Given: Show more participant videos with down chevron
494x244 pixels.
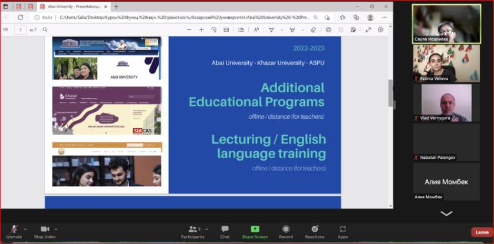Looking at the screenshot, I should coord(446,213).
